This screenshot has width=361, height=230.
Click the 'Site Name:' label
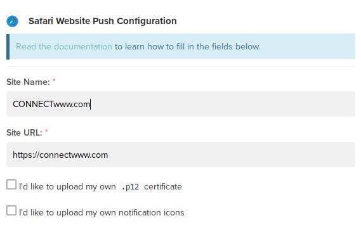click(28, 82)
